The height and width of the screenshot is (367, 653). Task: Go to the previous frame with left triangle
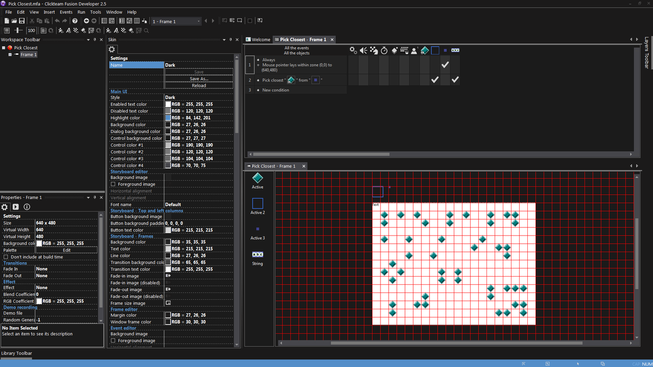(x=206, y=21)
